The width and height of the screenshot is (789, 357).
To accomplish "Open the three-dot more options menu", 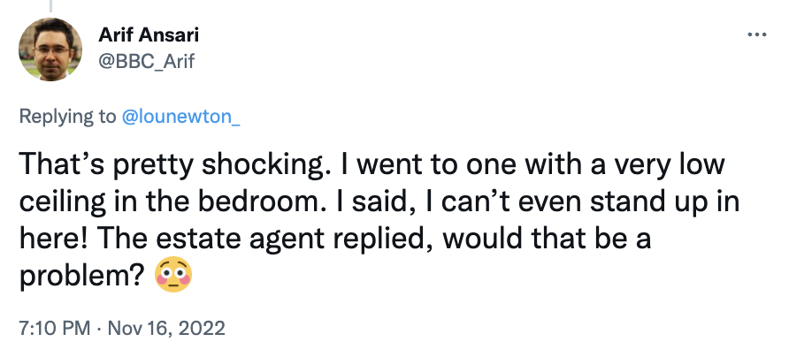I will click(x=757, y=34).
